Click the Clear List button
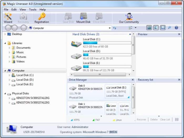184x138 pixels. coord(165,119)
